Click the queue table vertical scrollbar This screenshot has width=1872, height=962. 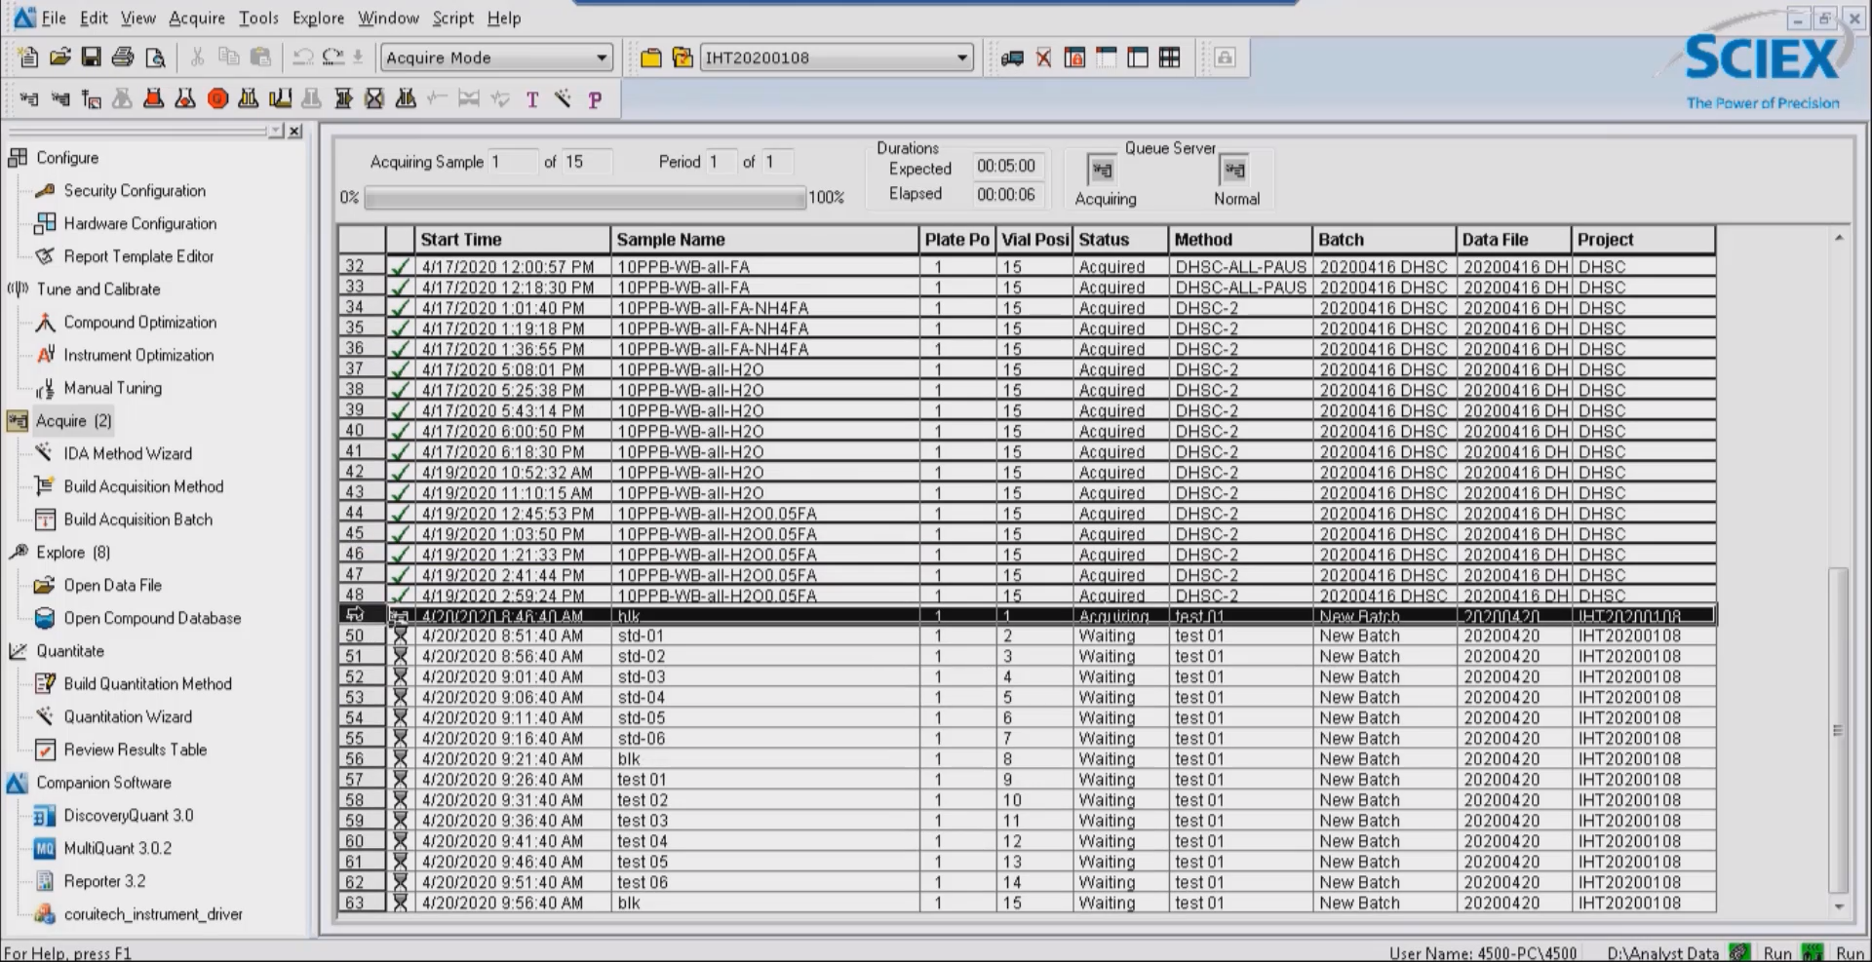tap(1838, 729)
